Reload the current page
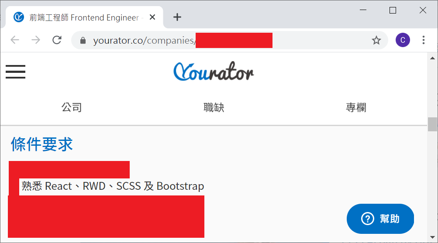438x243 pixels. [x=57, y=40]
